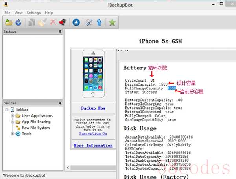Select Raw File System tree item
This screenshot has width=236, height=179.
coord(36,128)
